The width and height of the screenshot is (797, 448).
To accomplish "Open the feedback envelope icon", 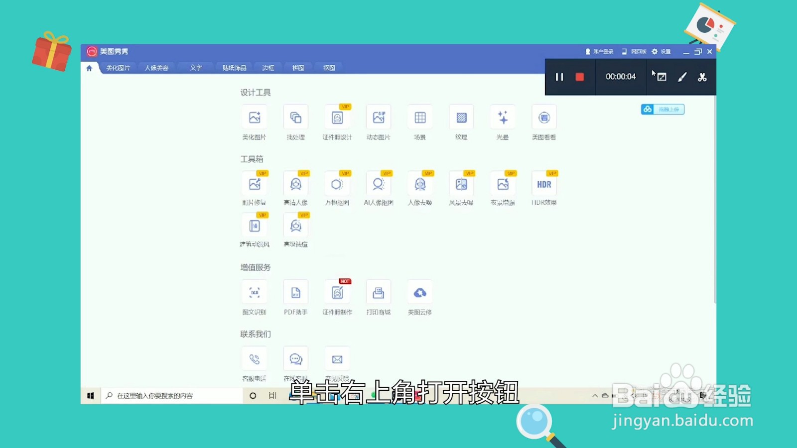I will [x=337, y=359].
